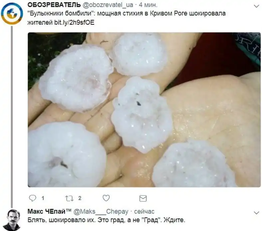Screen dimensions: 262x231
Task: Like the tweet with heart icon
Action: 106,198
